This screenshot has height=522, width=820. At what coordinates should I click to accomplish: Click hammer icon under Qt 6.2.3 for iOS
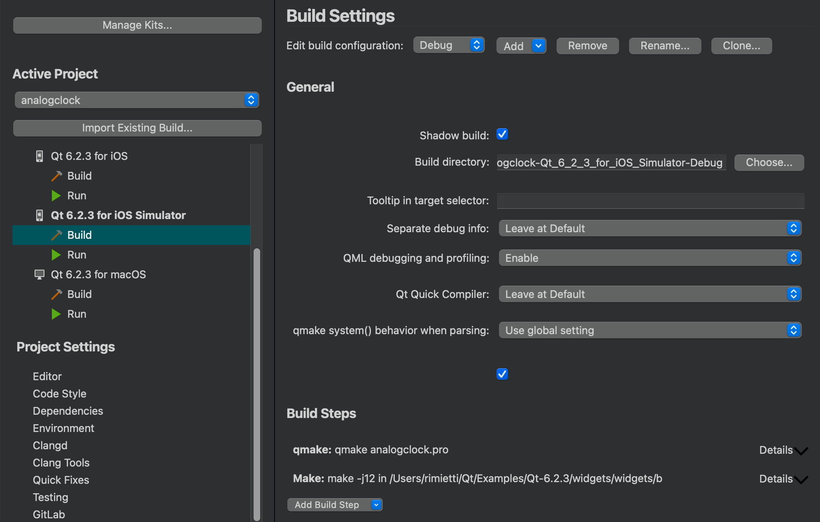pyautogui.click(x=56, y=176)
